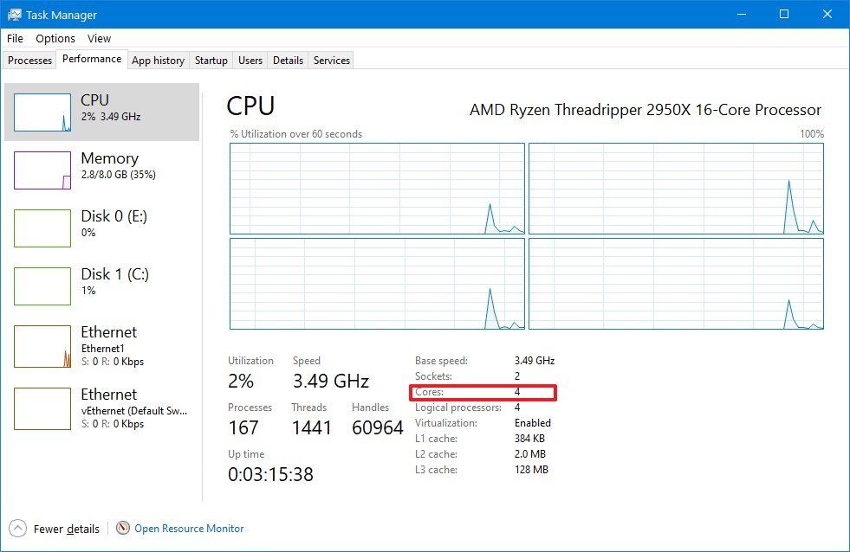Switch to the Processes tab
This screenshot has height=552, width=850.
[x=29, y=60]
